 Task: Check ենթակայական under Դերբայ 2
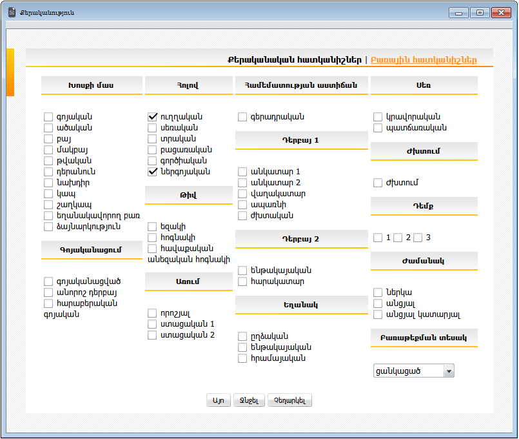[242, 271]
